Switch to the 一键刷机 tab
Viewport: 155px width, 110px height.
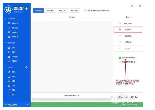click(x=38, y=10)
